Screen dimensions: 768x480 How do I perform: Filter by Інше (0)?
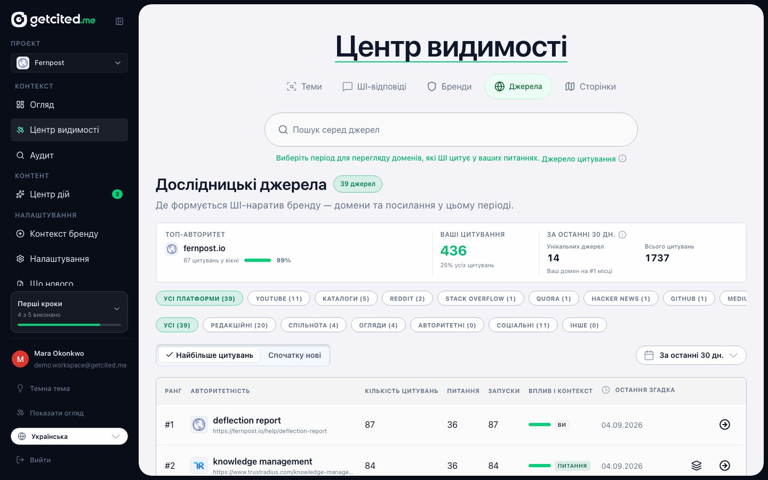tap(585, 325)
